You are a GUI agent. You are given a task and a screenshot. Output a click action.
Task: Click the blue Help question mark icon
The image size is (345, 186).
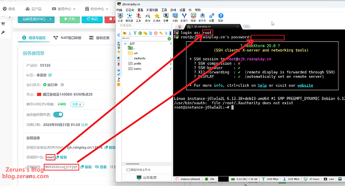click(x=220, y=17)
